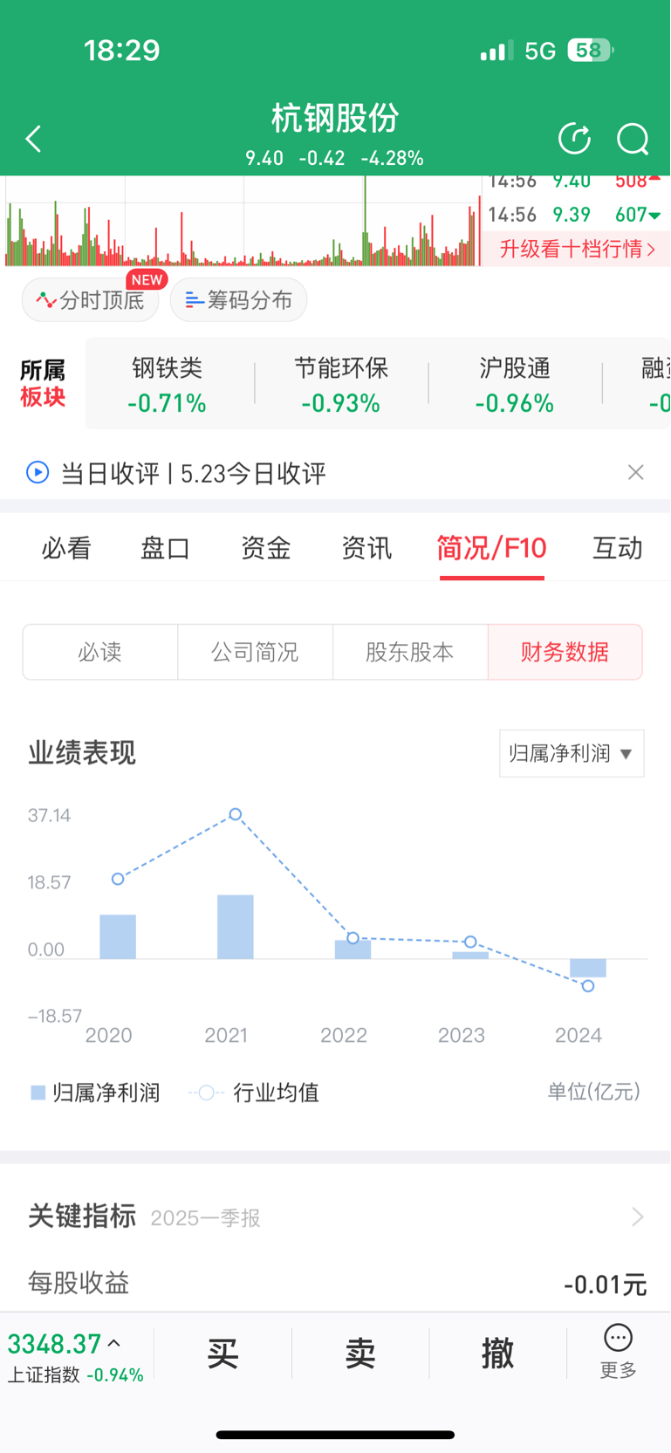Select the 财务数据 sub-tab
This screenshot has width=671, height=1453.
(565, 652)
